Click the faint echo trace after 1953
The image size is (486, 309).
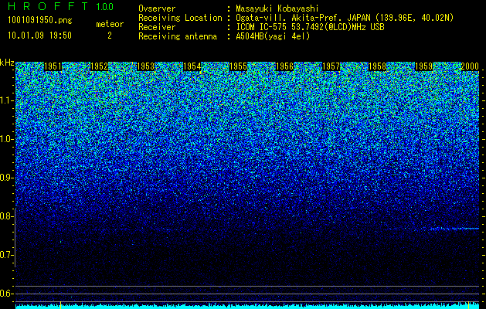click(167, 229)
